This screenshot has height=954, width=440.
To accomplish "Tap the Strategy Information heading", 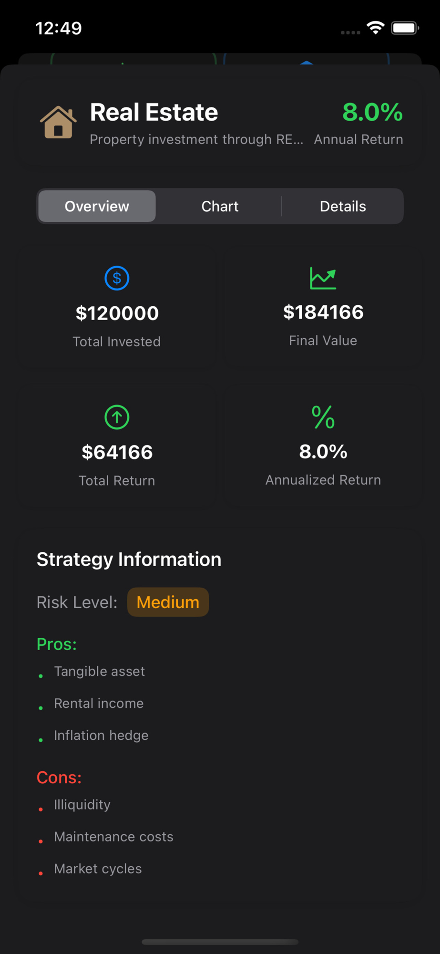I will pyautogui.click(x=129, y=559).
